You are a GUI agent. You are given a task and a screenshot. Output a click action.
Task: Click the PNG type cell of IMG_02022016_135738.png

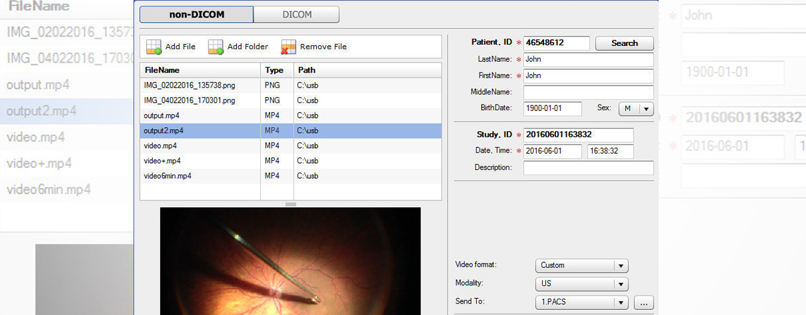pyautogui.click(x=277, y=85)
